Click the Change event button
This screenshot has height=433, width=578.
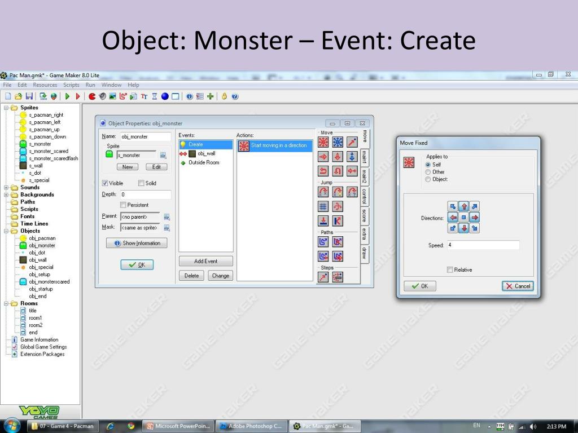coord(221,275)
